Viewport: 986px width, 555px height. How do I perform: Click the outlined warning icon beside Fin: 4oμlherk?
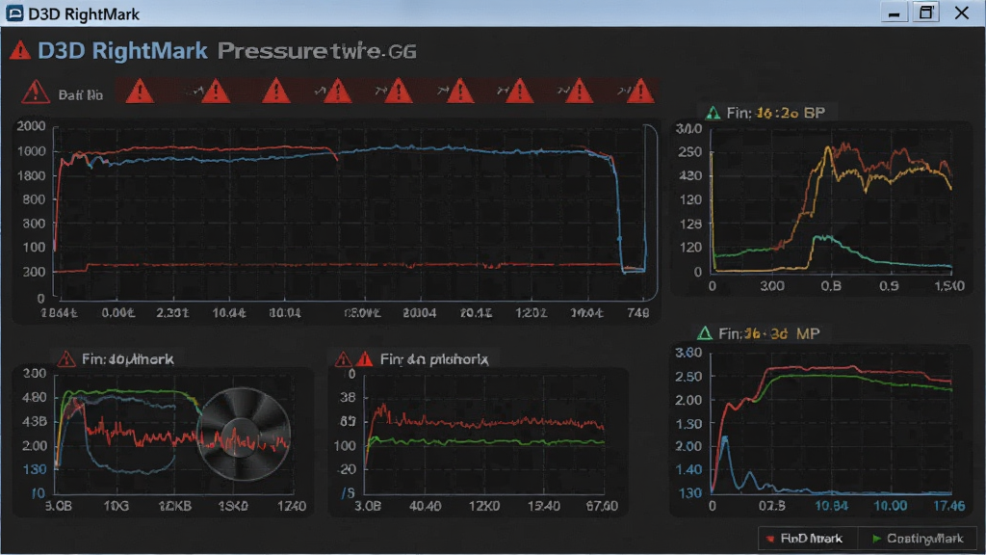click(x=66, y=359)
